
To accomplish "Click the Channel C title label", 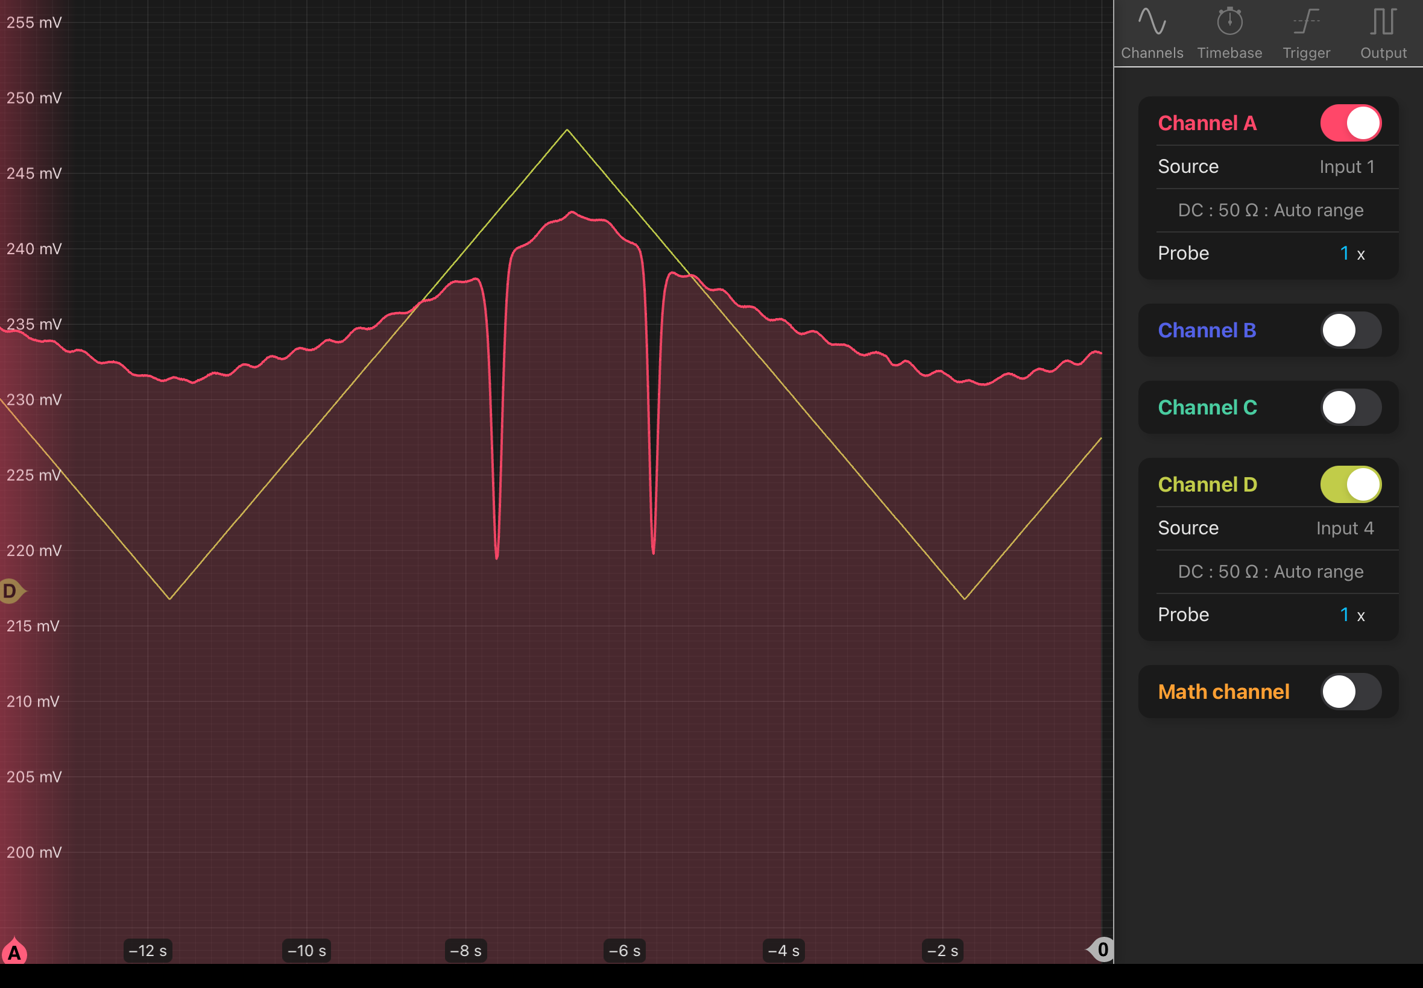I will 1207,407.
